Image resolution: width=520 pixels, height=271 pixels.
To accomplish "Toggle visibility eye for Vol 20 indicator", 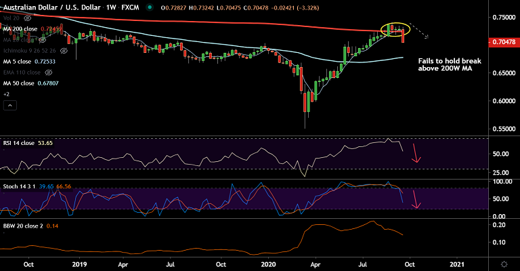I will click(28, 18).
